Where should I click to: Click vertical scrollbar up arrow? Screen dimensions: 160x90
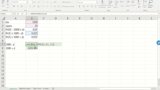coord(159,17)
